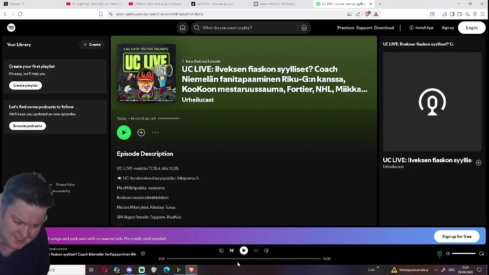Go back in browser history

[5, 14]
